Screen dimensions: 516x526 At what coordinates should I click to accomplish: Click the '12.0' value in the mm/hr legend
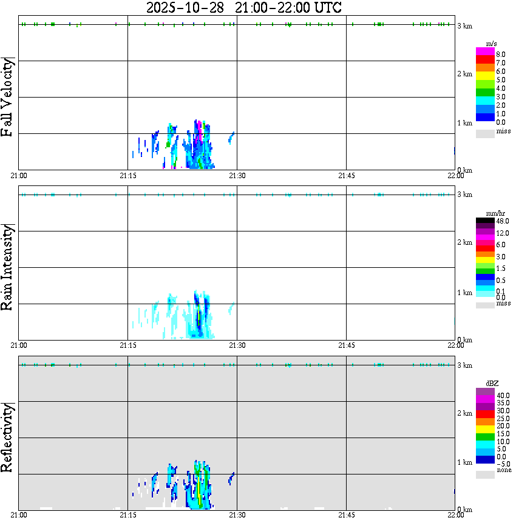(x=503, y=233)
